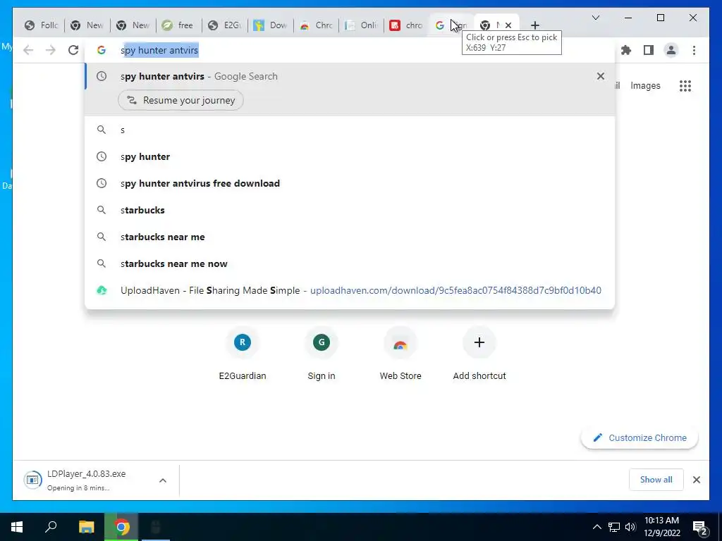Viewport: 722px width, 541px height.
Task: Open the taskbar clock and date
Action: 661,527
